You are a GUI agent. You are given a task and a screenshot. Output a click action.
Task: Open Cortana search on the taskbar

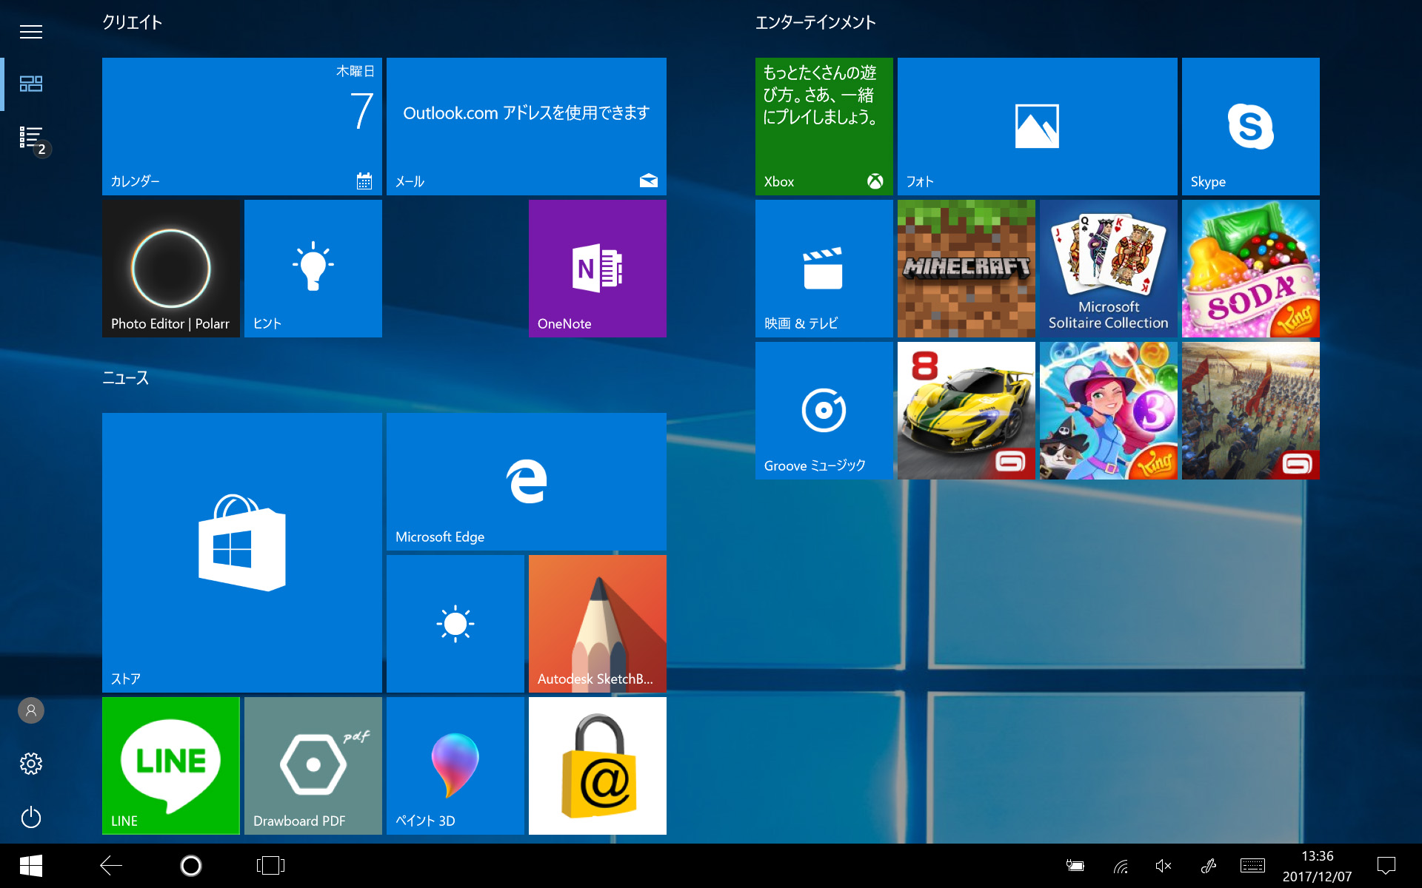[x=190, y=865]
